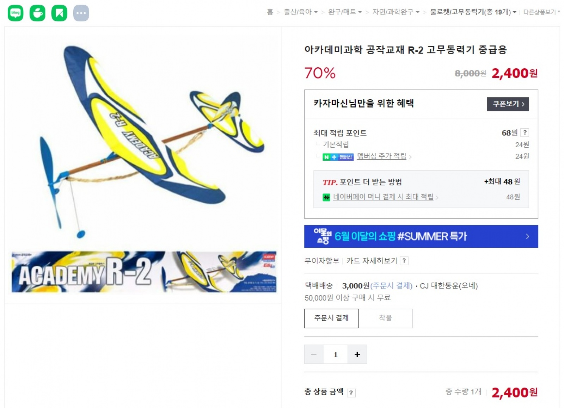The image size is (564, 408).
Task: Click the 쿠폰보기 coupon button
Action: pos(508,104)
